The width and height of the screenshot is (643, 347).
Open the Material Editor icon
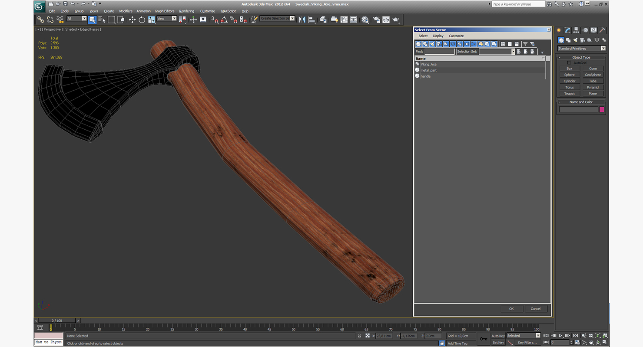(x=365, y=20)
